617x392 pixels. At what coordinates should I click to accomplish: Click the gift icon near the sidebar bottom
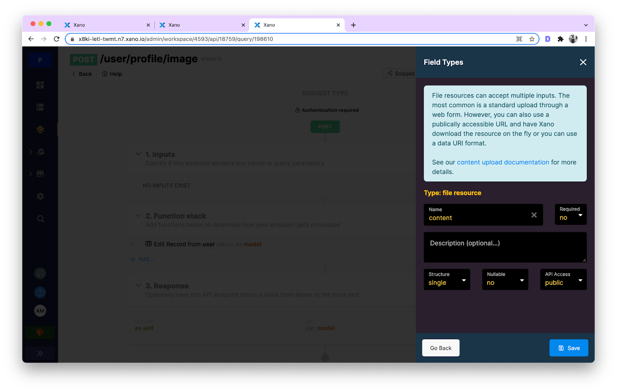click(40, 332)
